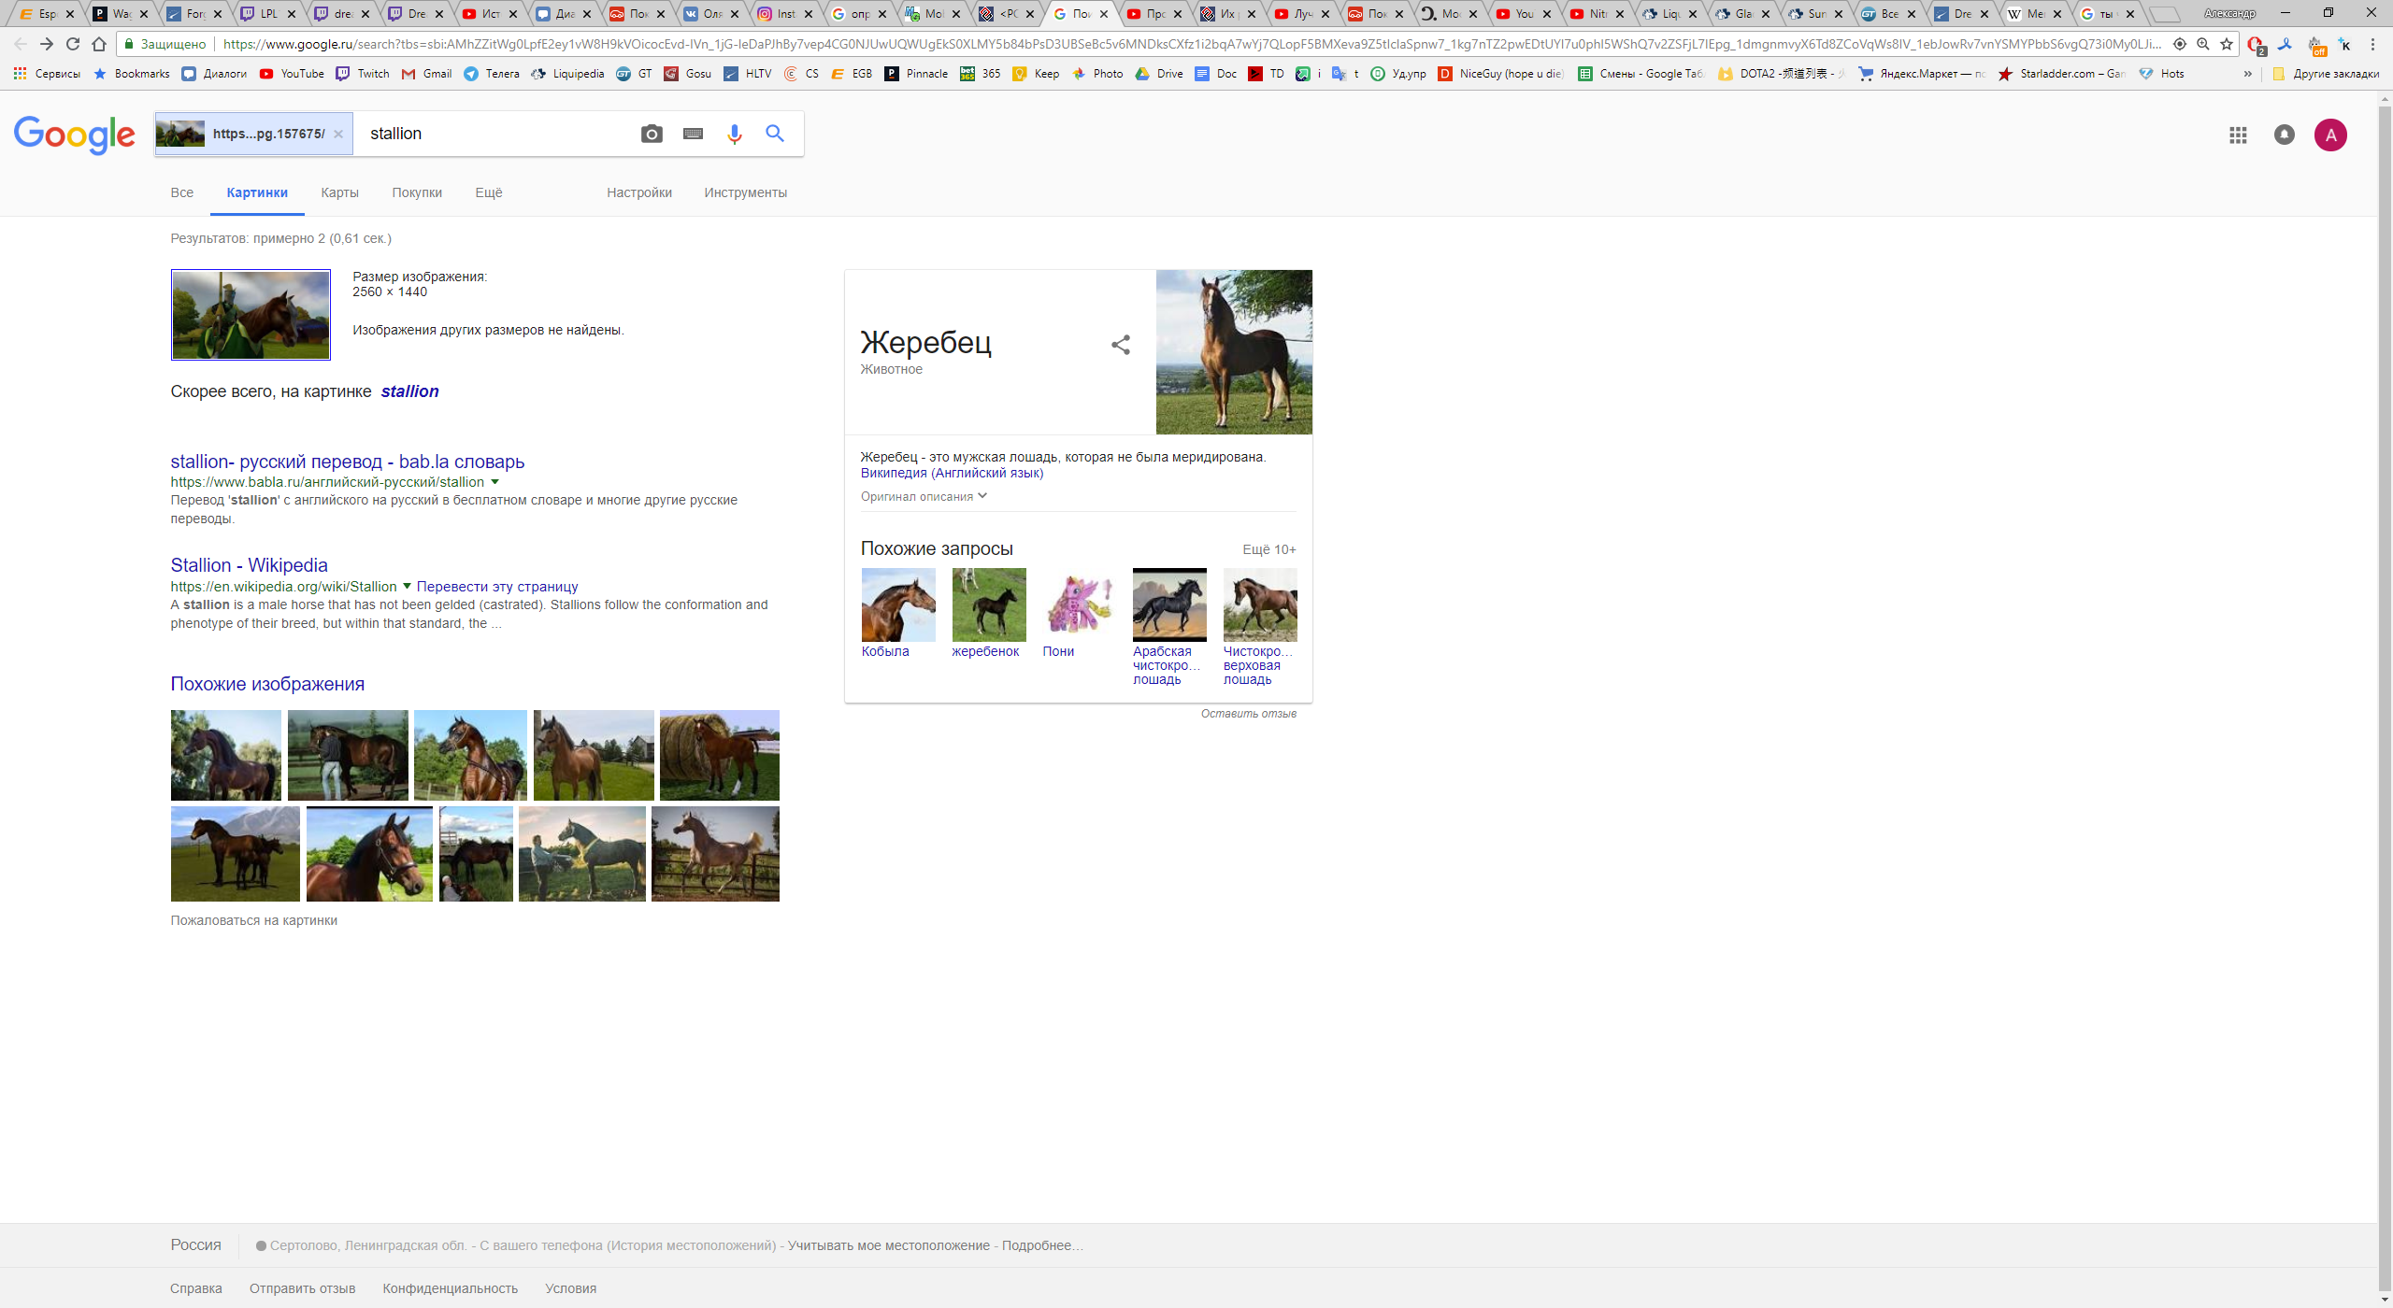The height and width of the screenshot is (1308, 2393).
Task: Reload the page in the browser
Action: click(73, 44)
